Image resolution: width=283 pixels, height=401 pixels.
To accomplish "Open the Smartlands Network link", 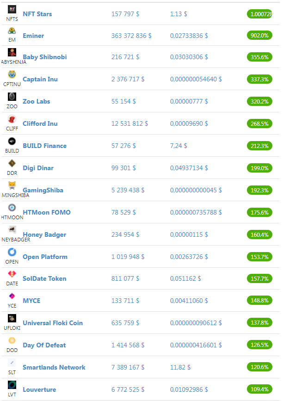I will click(x=54, y=368).
